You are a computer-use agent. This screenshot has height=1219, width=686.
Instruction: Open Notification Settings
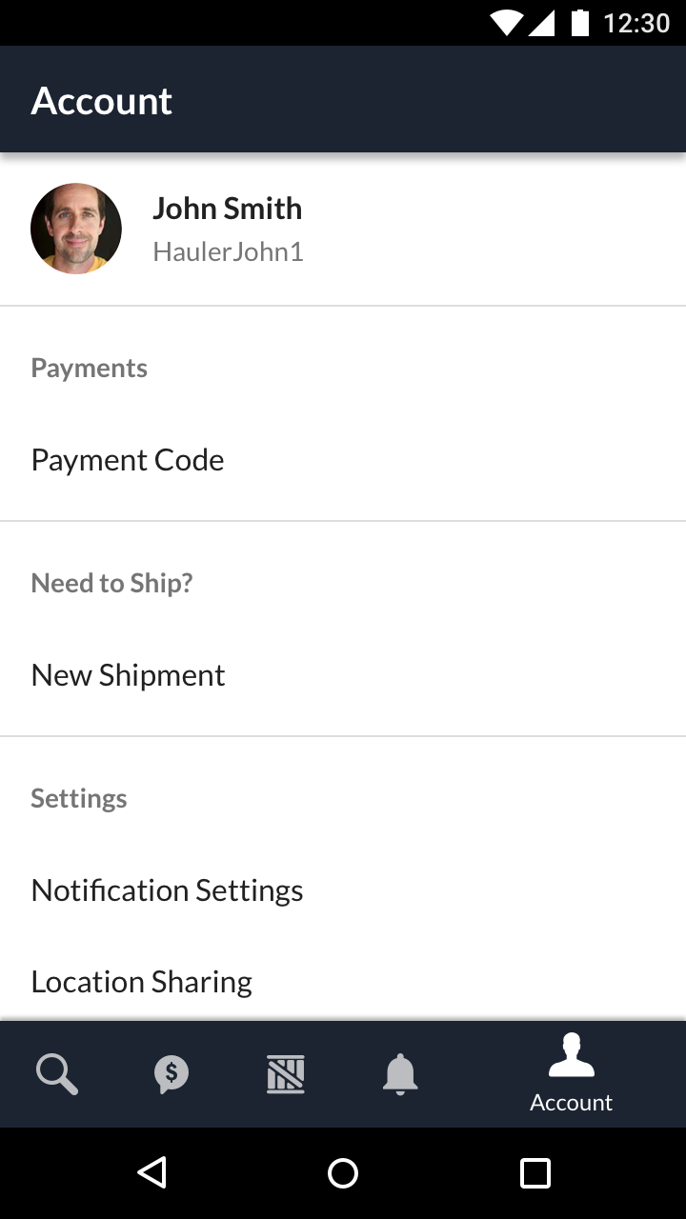[x=168, y=890]
